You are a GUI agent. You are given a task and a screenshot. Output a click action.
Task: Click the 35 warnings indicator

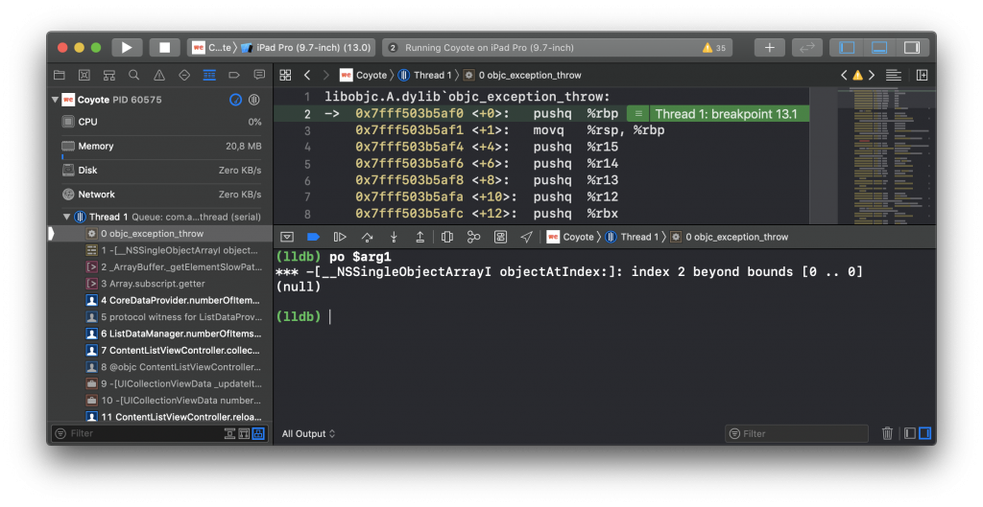point(714,47)
